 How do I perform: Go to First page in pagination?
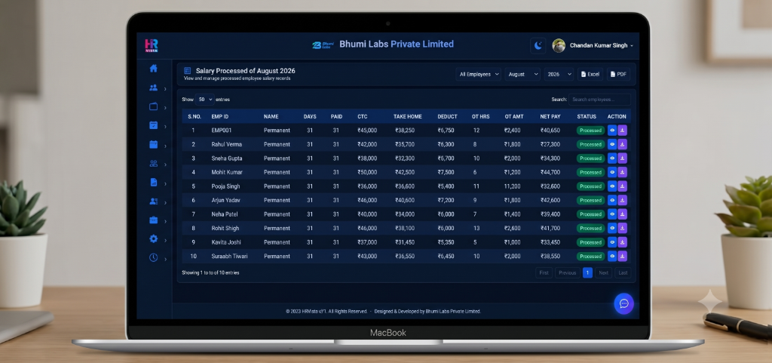click(x=544, y=273)
